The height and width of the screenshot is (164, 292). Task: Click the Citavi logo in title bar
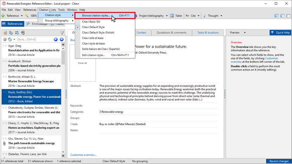click(x=4, y=4)
